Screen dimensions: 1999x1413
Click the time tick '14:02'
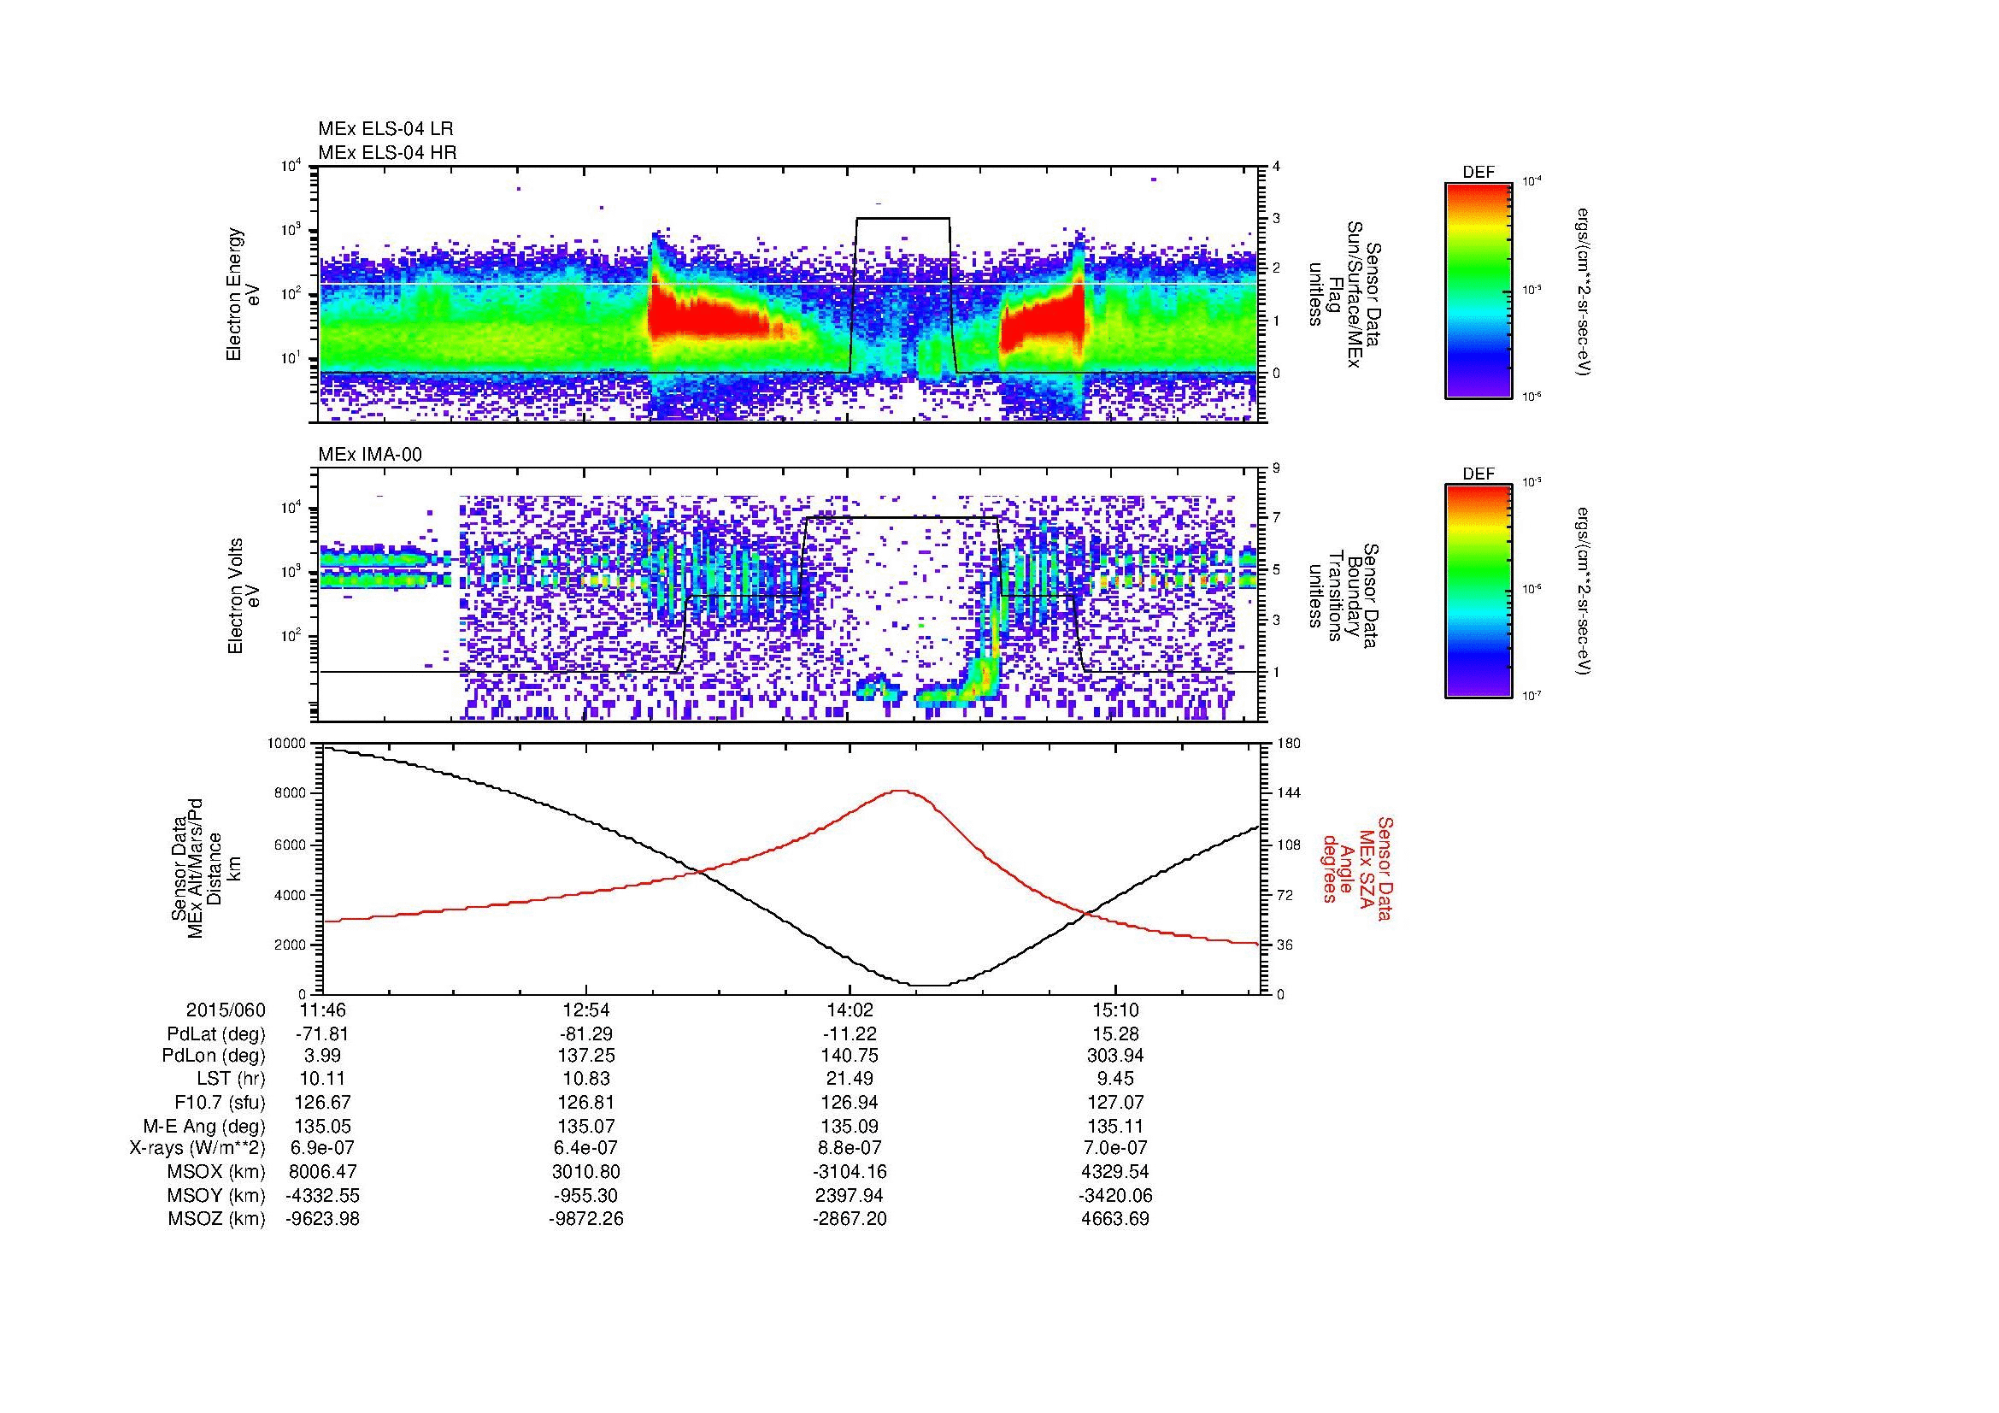tap(850, 1010)
